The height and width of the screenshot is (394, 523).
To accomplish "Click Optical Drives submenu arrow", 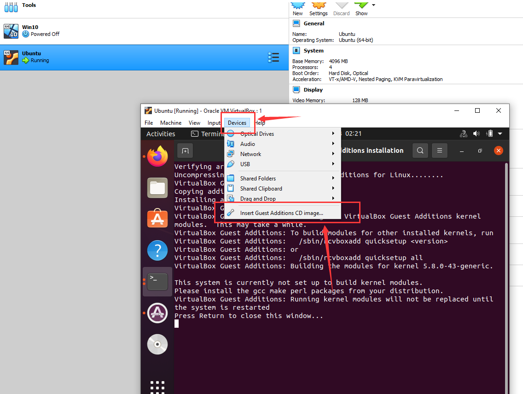I will [333, 133].
